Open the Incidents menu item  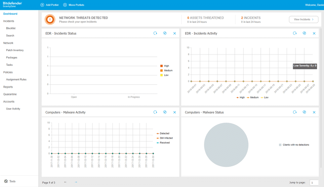pyautogui.click(x=9, y=21)
